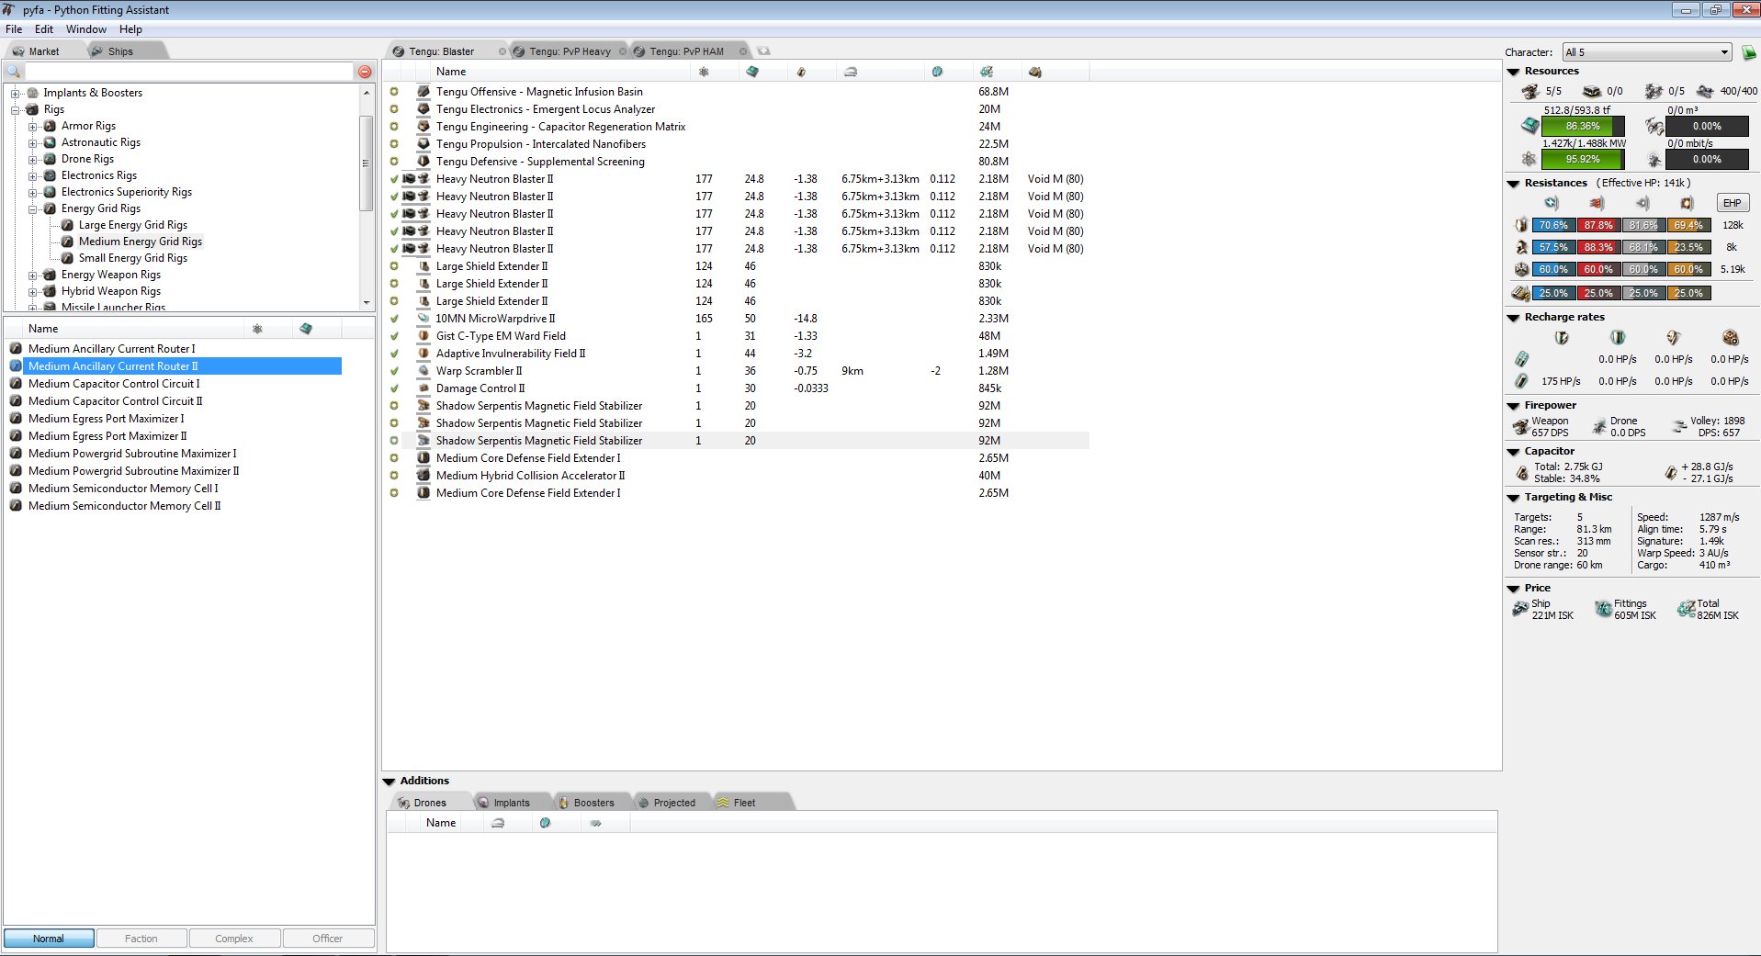This screenshot has width=1761, height=956.
Task: Collapse the Targeting & Misc section
Action: point(1513,498)
